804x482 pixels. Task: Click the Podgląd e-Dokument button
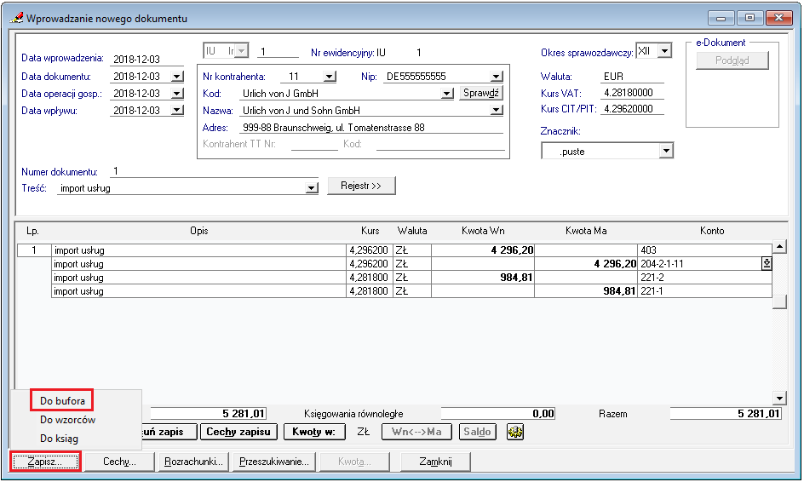click(x=732, y=60)
